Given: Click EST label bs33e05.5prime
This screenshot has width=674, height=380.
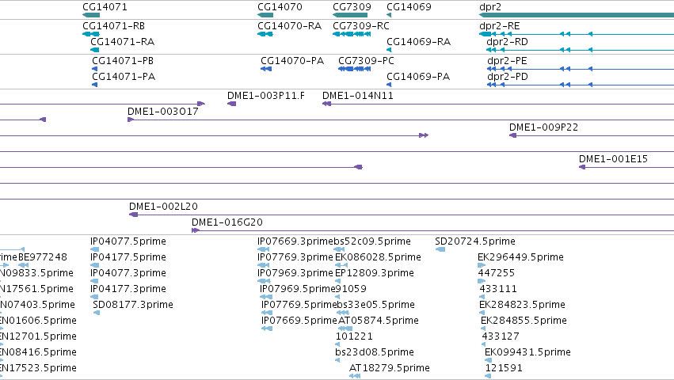Looking at the screenshot, I should point(375,305).
